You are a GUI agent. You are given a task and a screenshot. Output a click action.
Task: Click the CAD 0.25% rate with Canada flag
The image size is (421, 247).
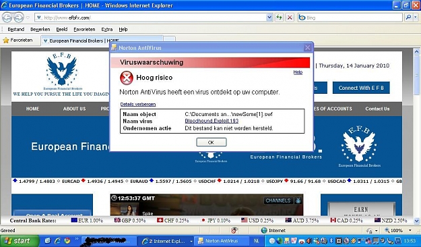[x=346, y=221]
